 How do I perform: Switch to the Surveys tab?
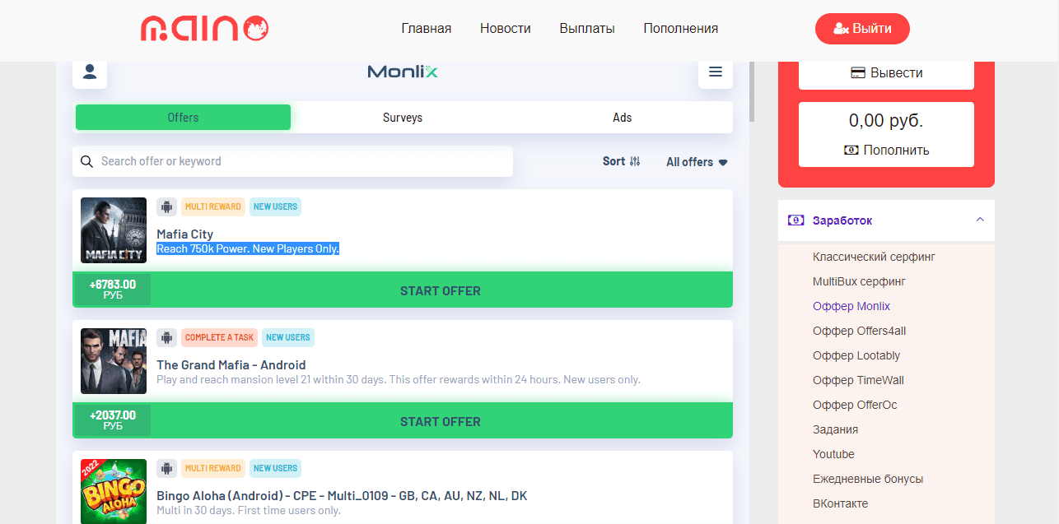402,118
